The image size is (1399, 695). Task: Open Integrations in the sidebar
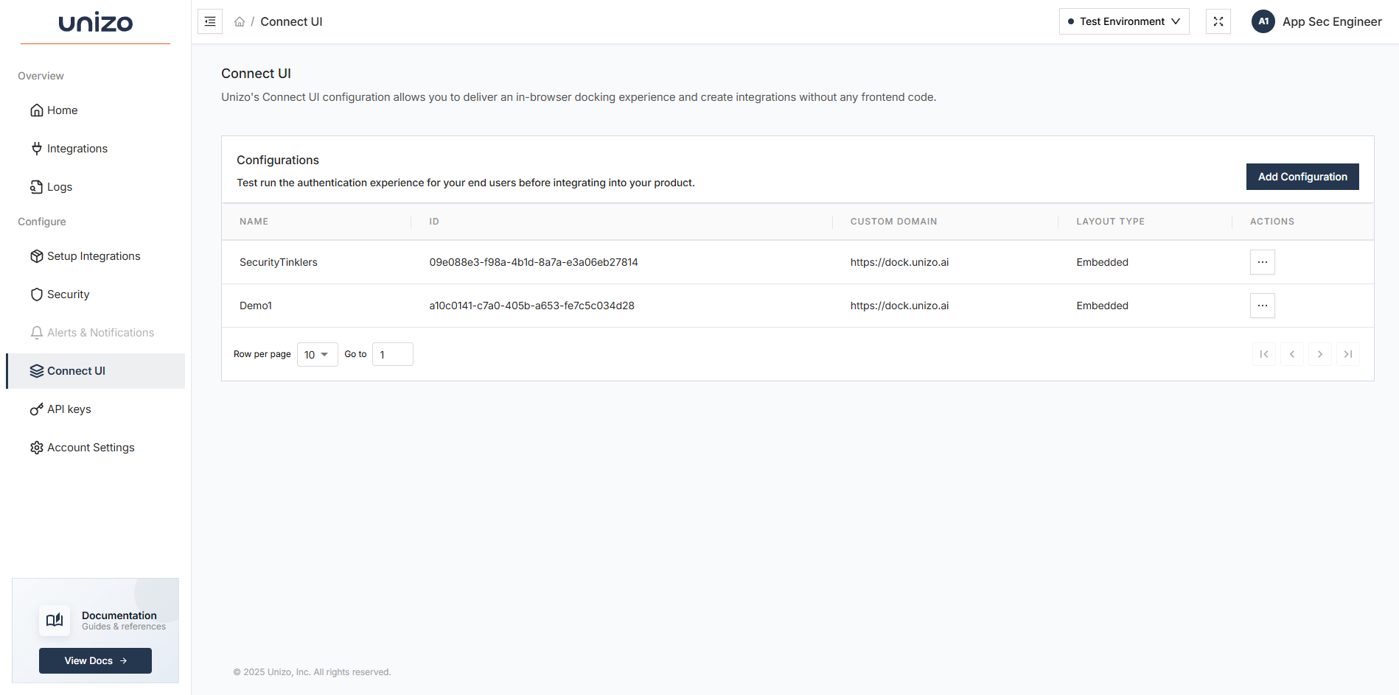77,149
